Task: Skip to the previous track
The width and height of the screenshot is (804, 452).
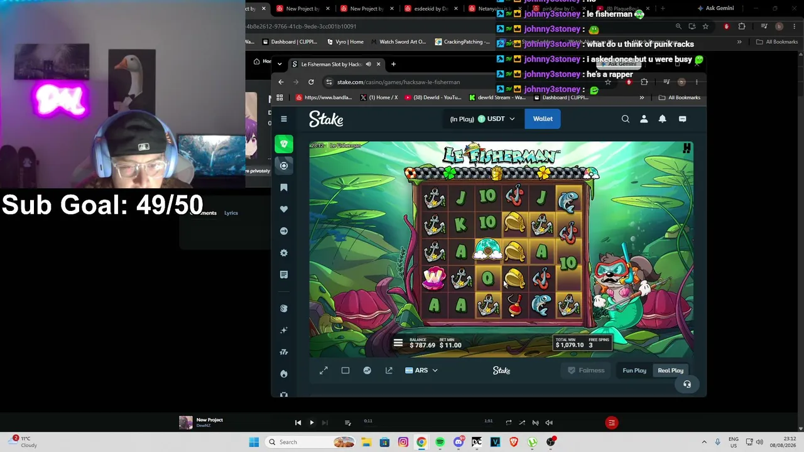Action: [298, 422]
